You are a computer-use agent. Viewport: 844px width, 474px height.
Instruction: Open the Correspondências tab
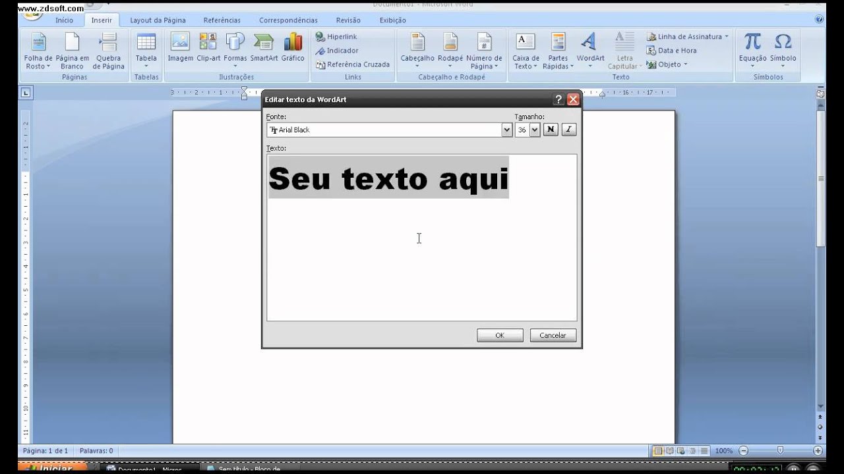pos(288,20)
